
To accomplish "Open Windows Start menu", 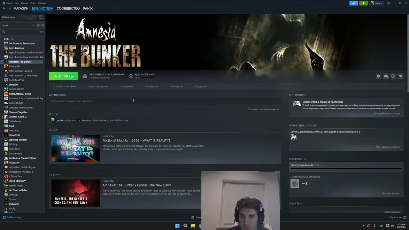I will [x=177, y=226].
